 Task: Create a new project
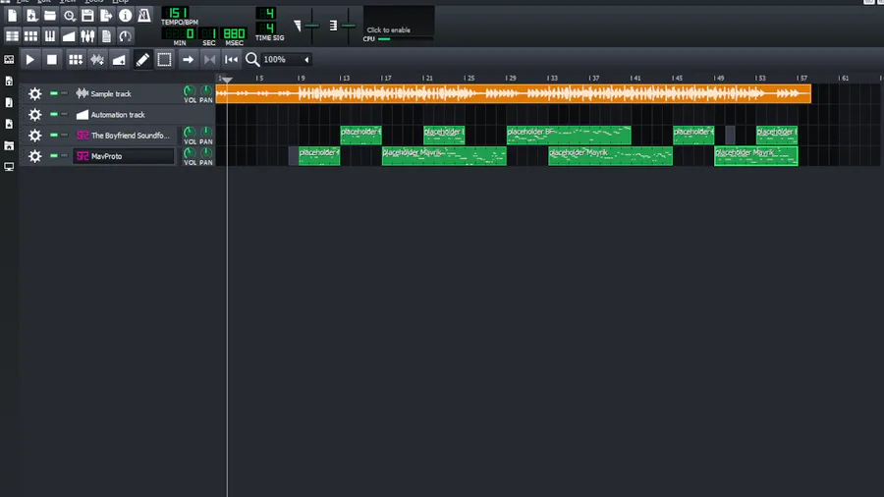13,16
